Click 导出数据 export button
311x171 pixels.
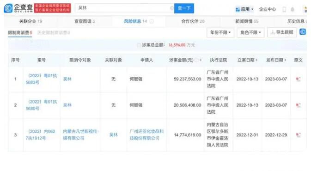(x=282, y=32)
